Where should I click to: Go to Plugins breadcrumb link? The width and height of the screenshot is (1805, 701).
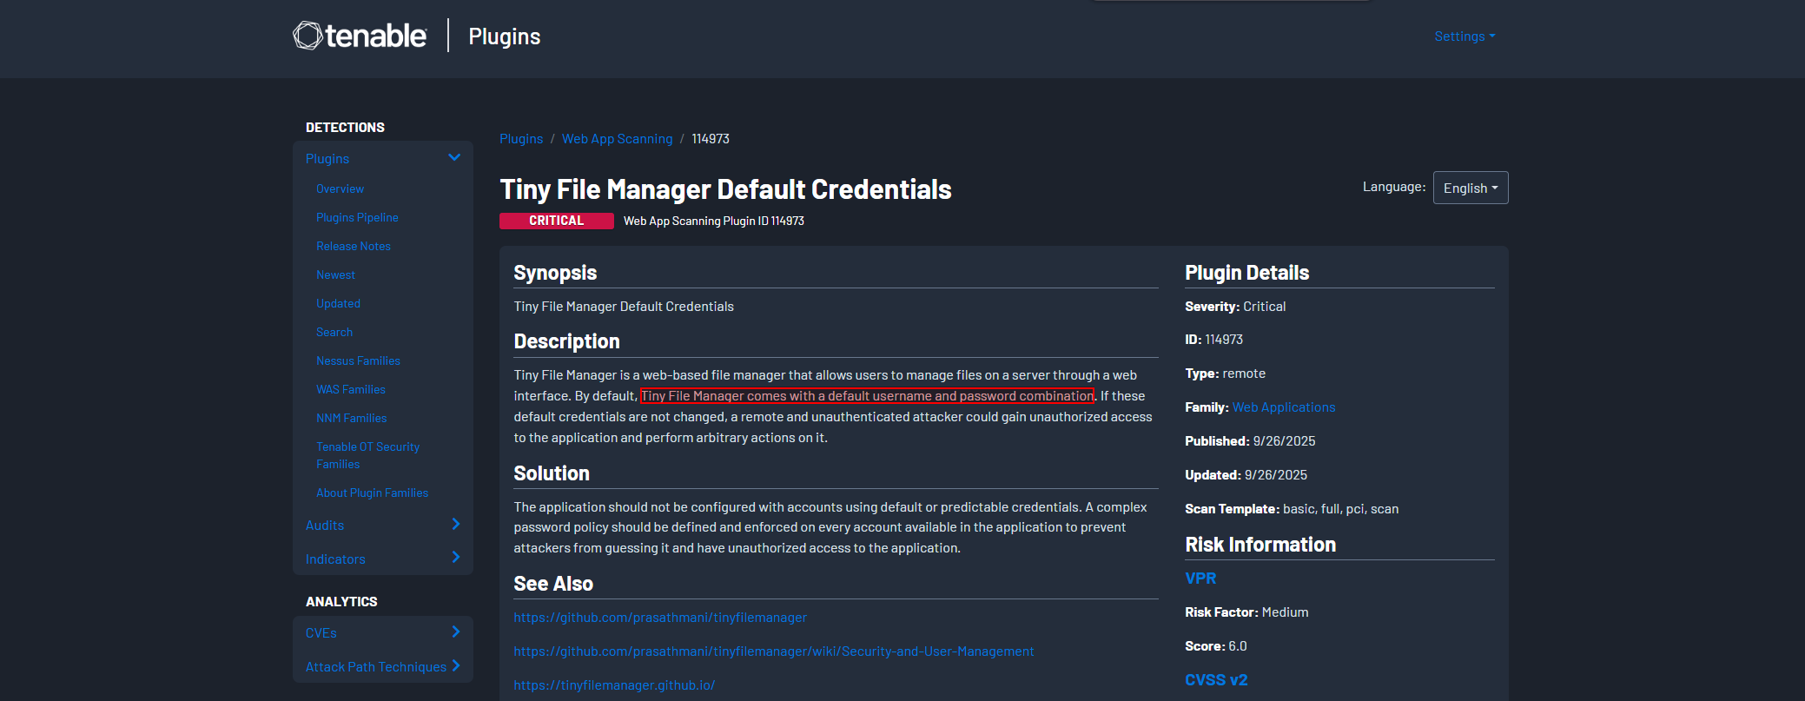click(520, 139)
